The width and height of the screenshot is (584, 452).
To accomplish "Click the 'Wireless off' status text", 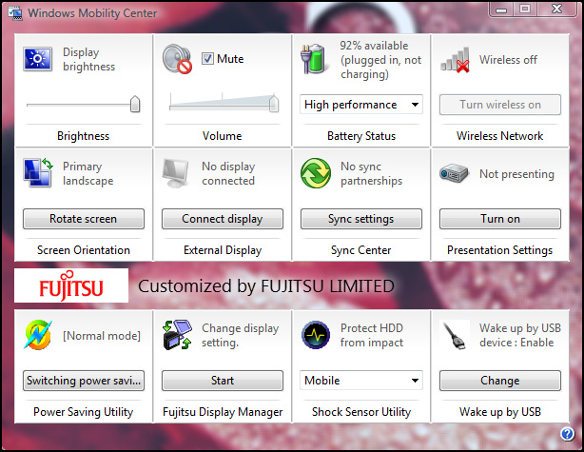I will tap(508, 60).
